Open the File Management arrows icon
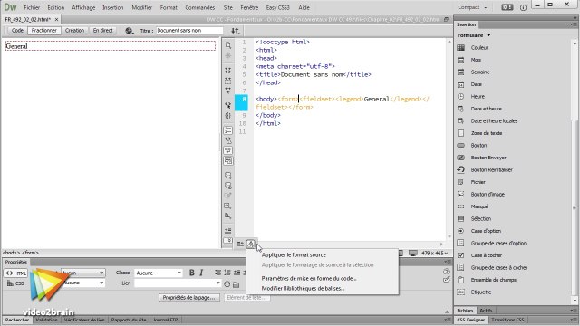This screenshot has height=326, width=580. 236,31
